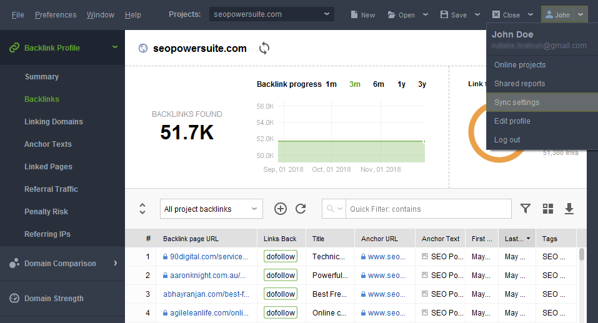Click the search magnifier in Quick Filter
This screenshot has height=323, width=598.
[331, 209]
